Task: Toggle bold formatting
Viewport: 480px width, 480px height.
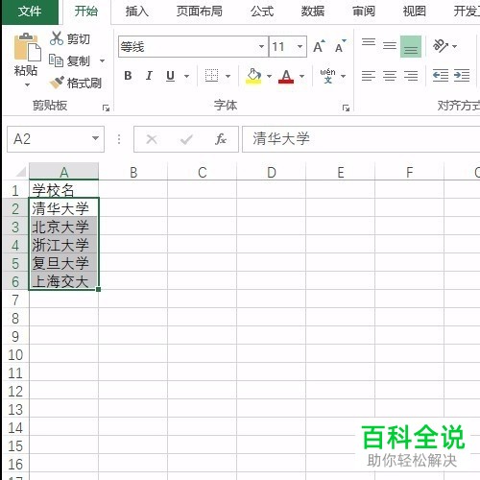Action: [128, 76]
